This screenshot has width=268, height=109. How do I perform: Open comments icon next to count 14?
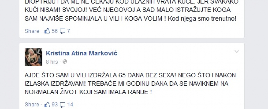coord(63,105)
